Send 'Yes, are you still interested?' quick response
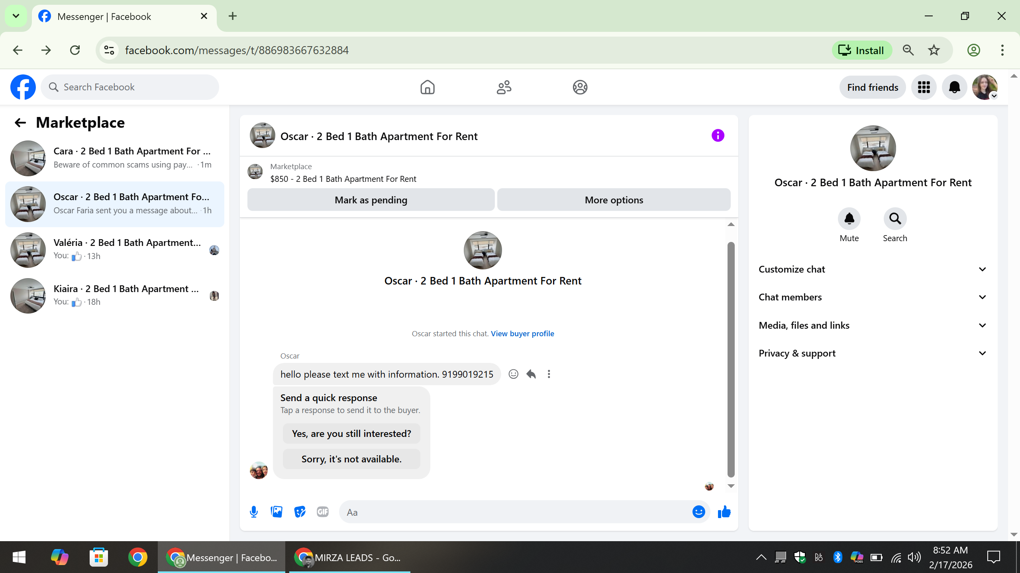The width and height of the screenshot is (1020, 573). tap(351, 434)
